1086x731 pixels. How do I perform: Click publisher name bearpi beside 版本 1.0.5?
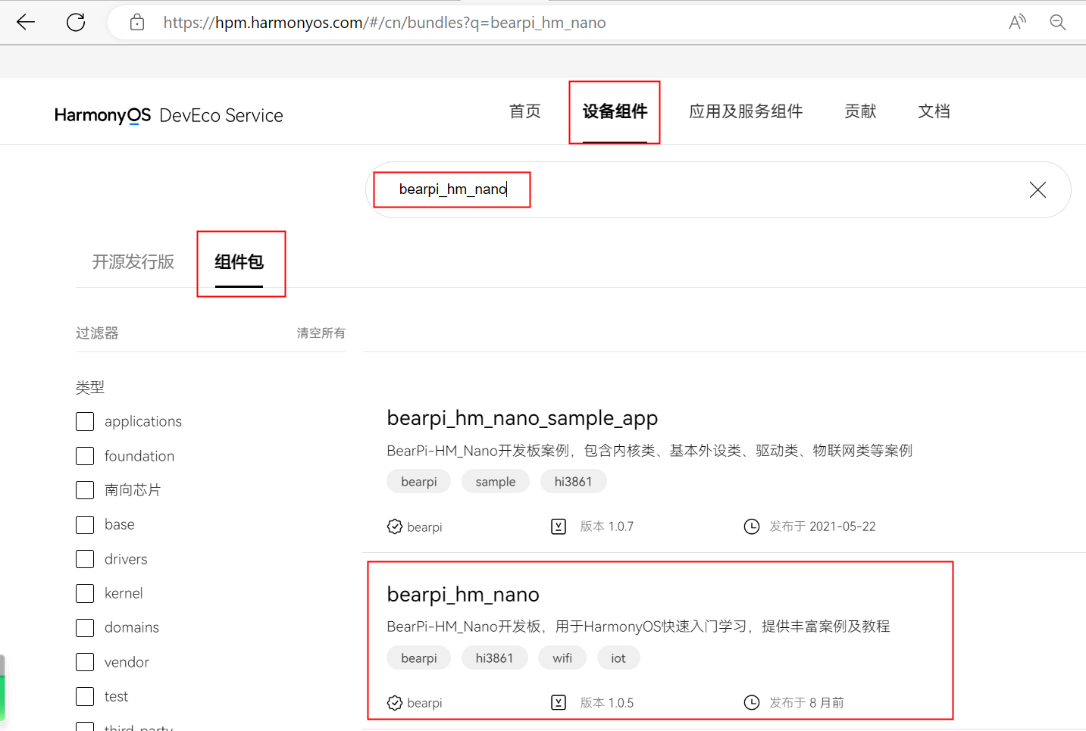pos(424,703)
